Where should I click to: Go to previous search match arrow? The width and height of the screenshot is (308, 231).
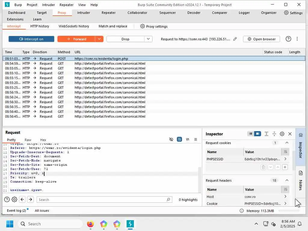[22, 200]
